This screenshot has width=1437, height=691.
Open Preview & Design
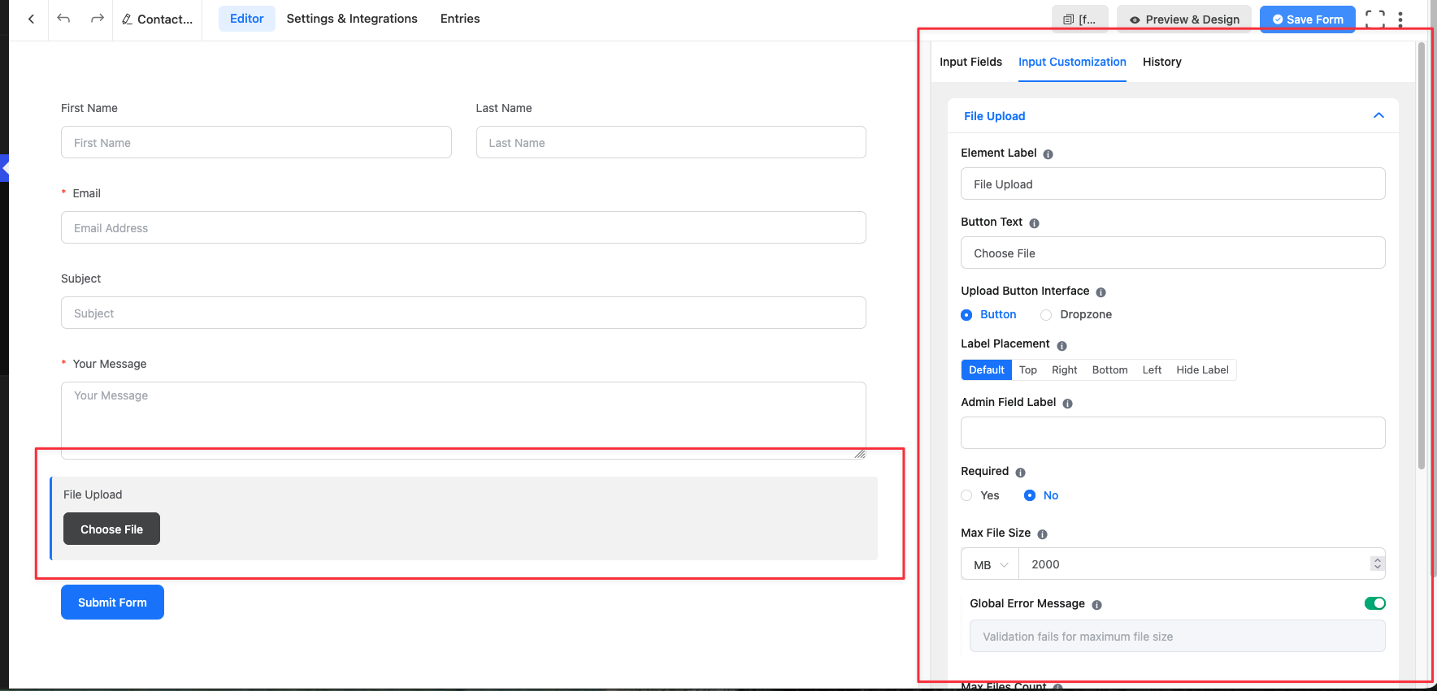pos(1184,19)
